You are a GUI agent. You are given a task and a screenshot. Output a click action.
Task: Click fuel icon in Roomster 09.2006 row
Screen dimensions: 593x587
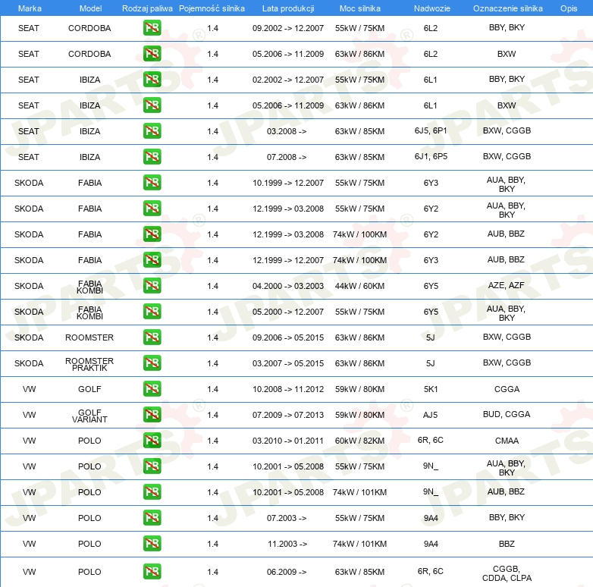[152, 337]
